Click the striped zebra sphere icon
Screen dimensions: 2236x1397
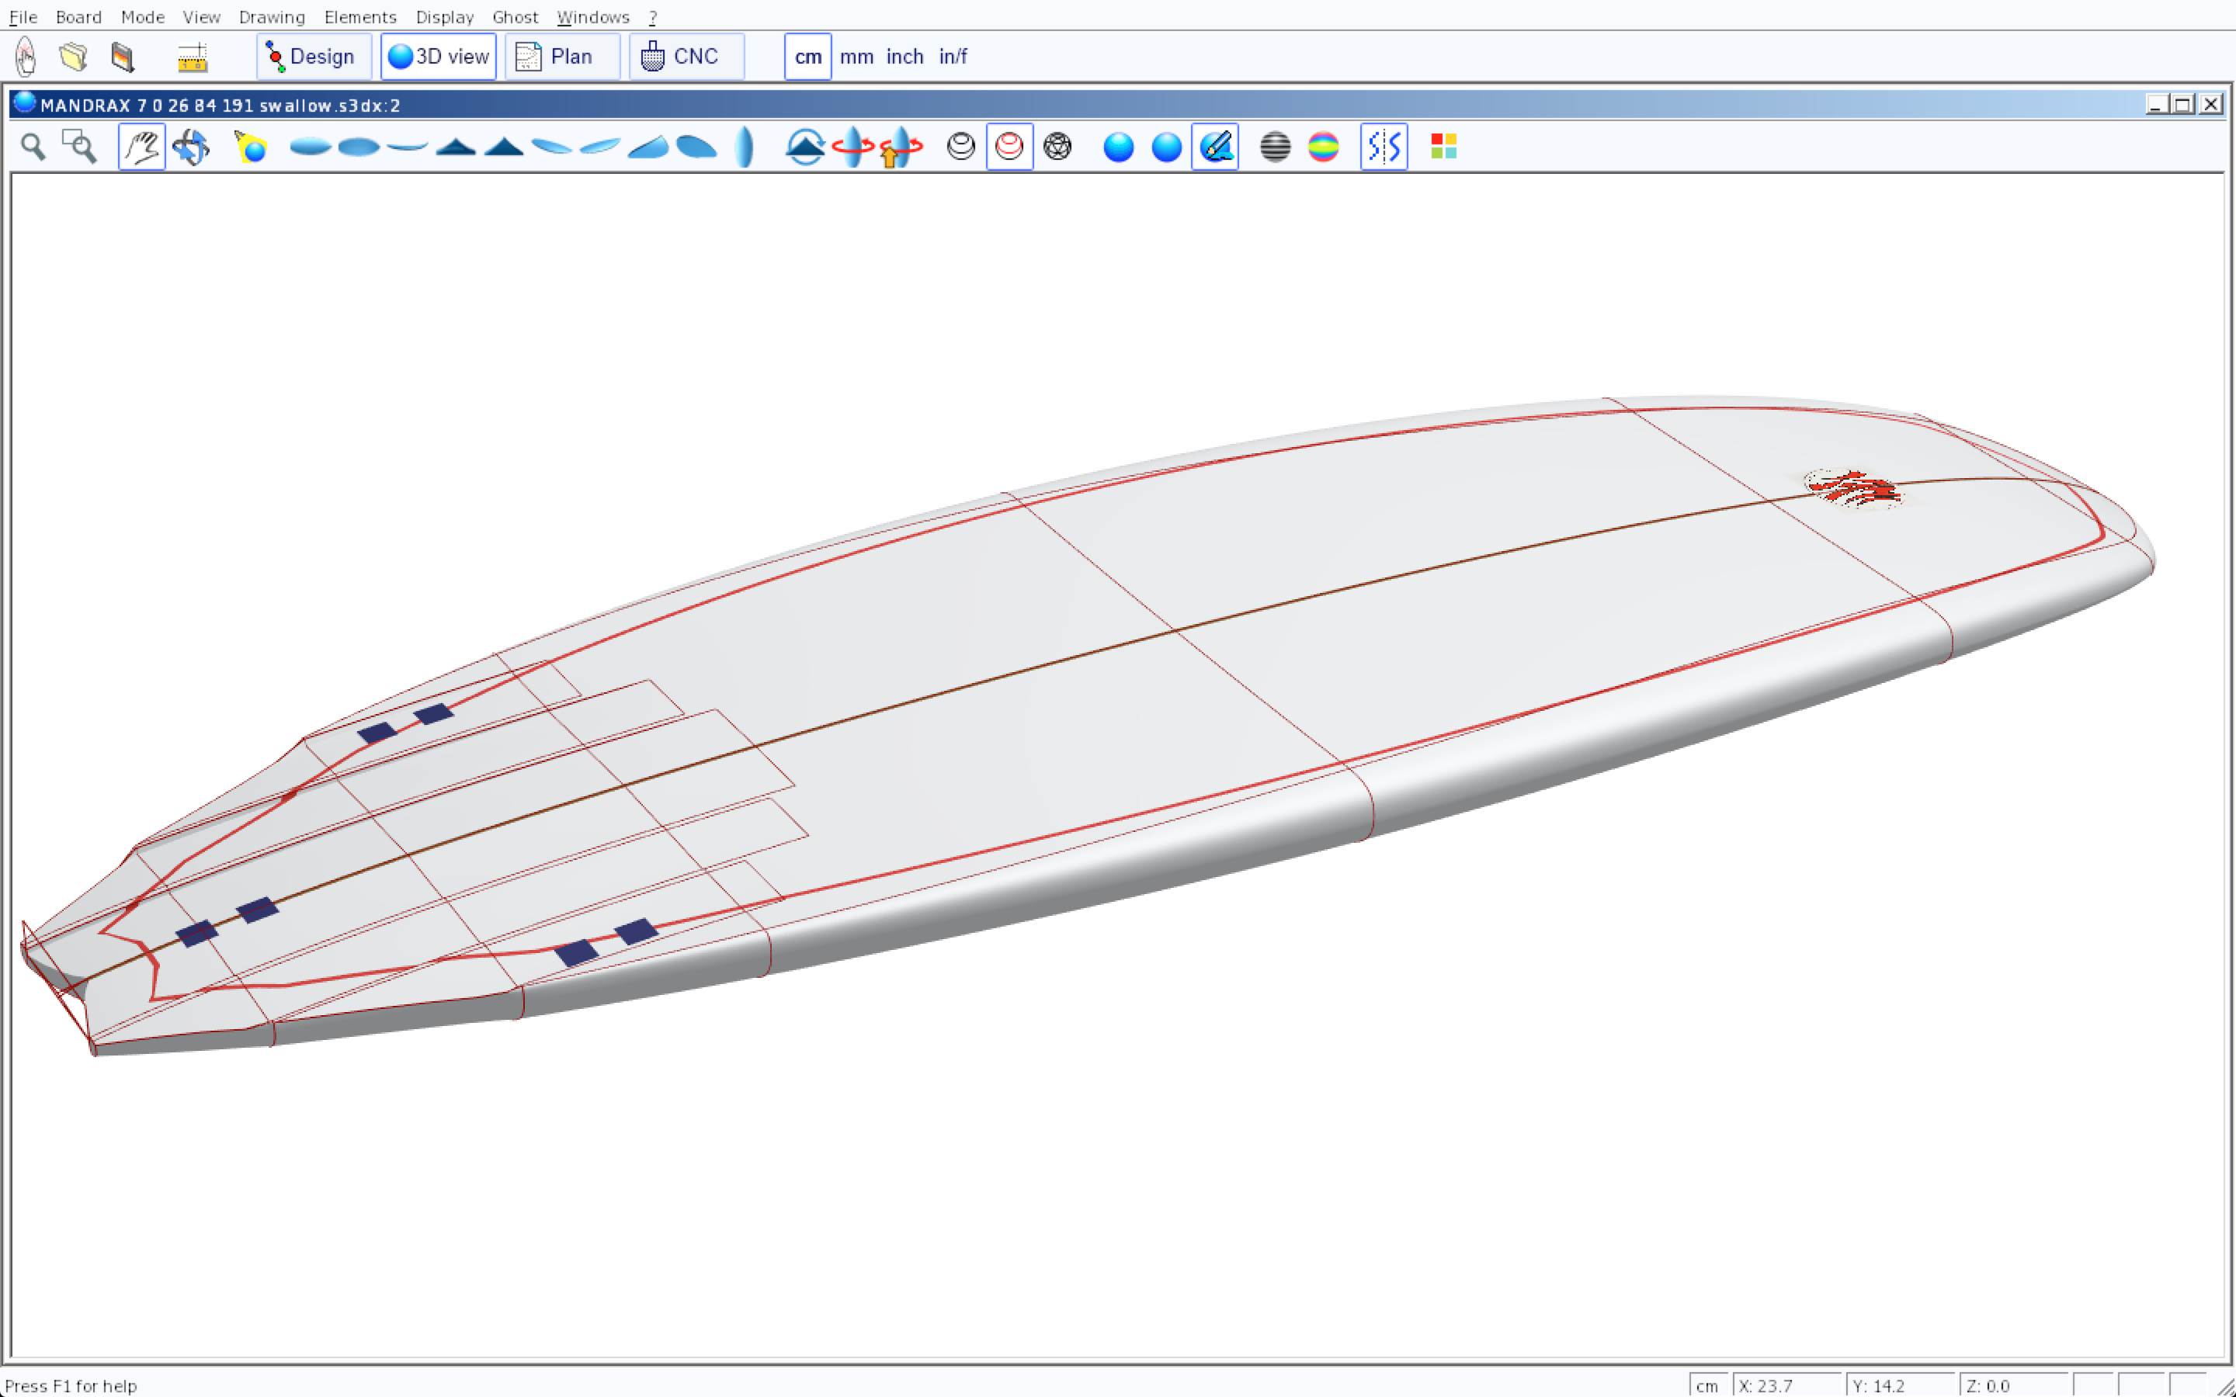pos(1275,147)
